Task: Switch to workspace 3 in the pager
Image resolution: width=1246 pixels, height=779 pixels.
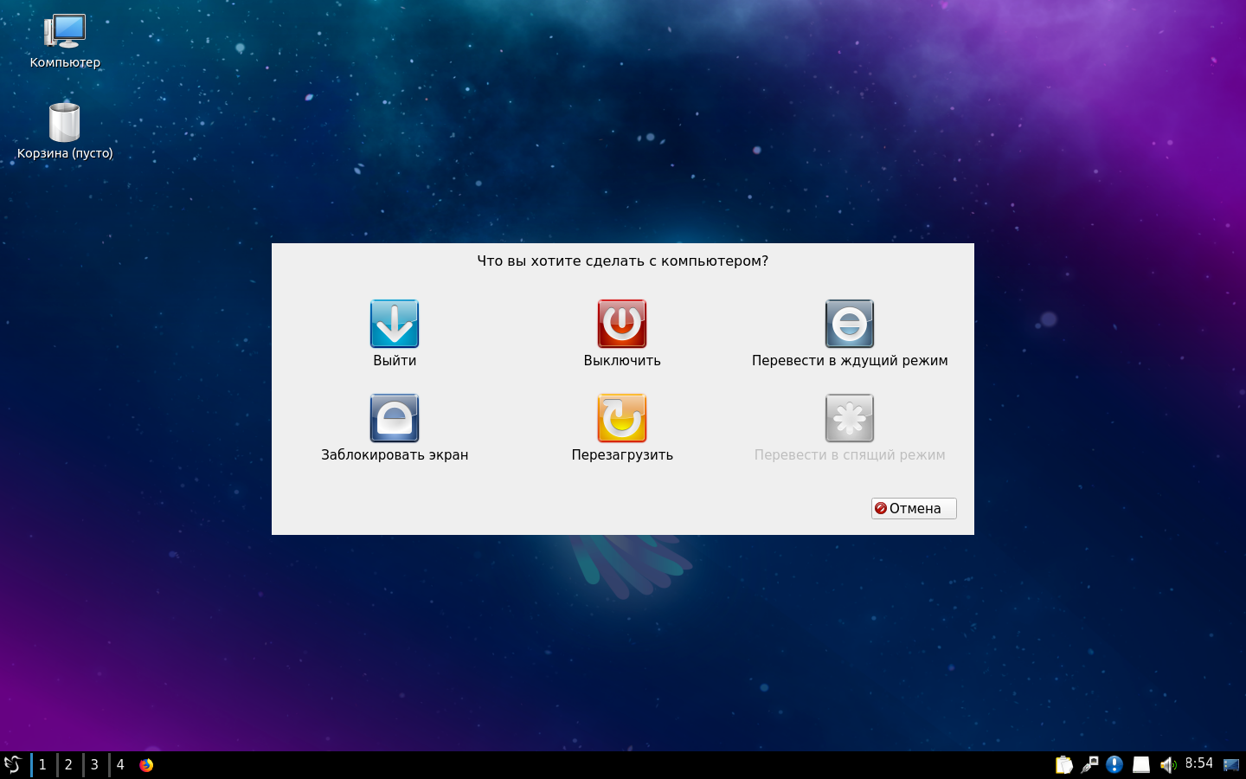Action: 94,764
